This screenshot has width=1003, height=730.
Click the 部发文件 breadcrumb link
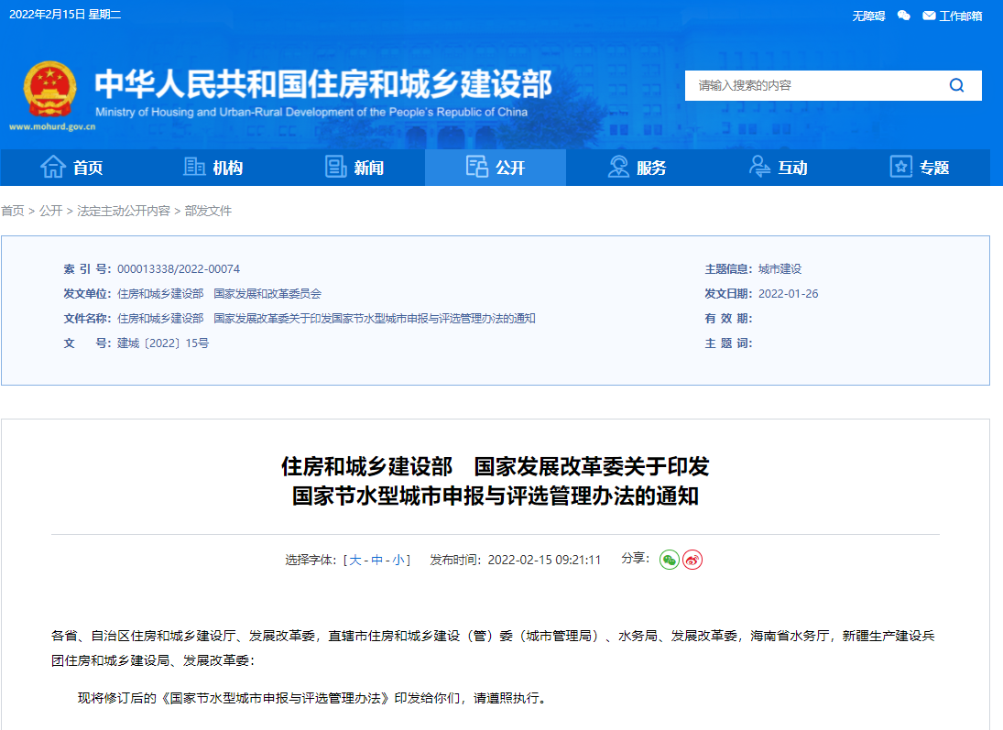(208, 211)
